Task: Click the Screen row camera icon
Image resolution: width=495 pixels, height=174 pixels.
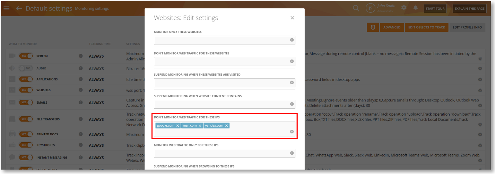Action: click(12, 56)
